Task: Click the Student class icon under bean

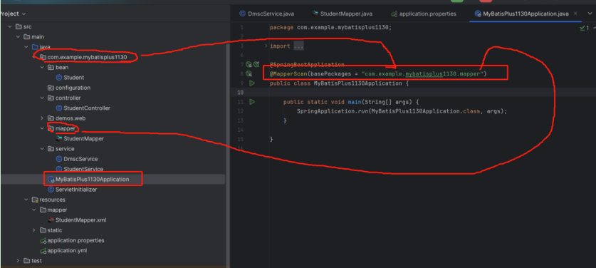Action: (59, 77)
